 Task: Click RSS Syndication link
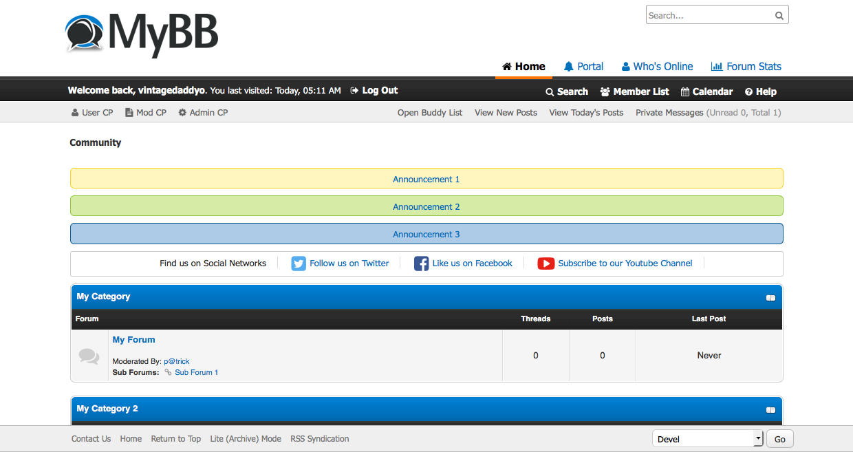(320, 439)
